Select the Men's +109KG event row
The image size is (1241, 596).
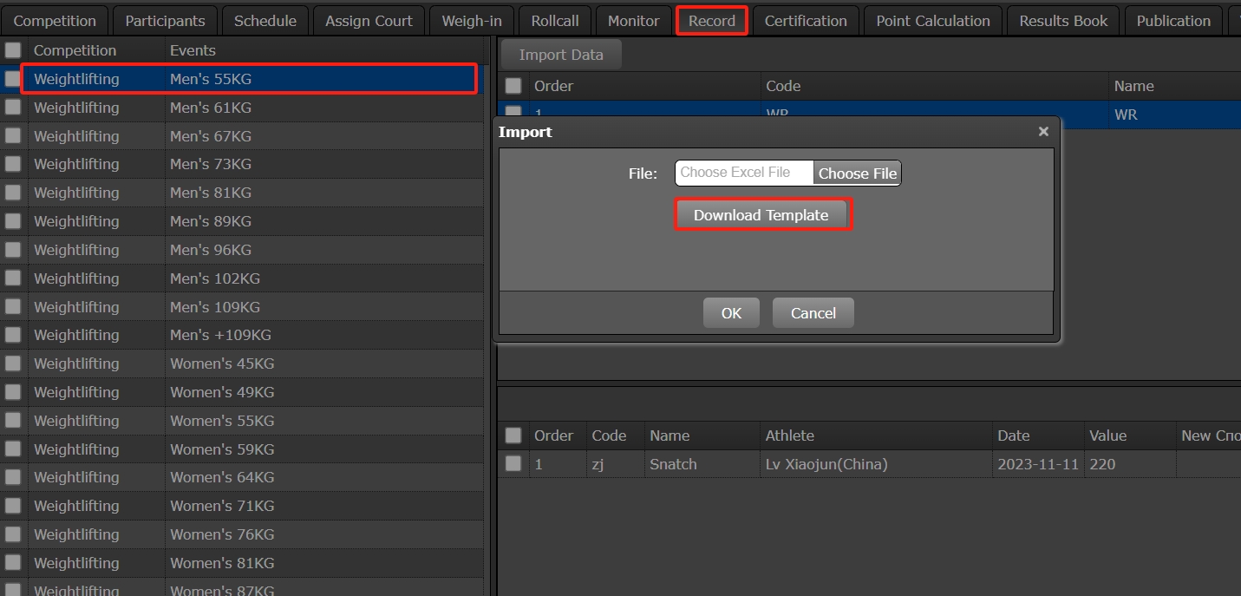click(x=220, y=335)
